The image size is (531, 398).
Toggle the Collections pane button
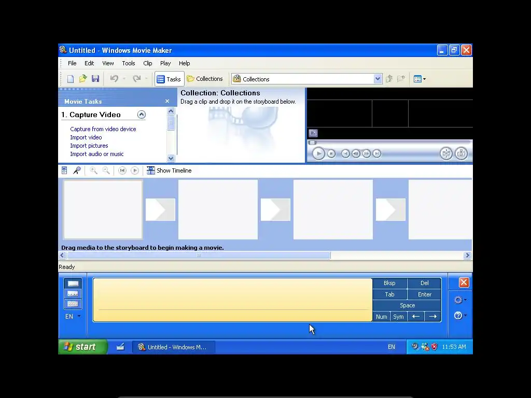coord(205,79)
